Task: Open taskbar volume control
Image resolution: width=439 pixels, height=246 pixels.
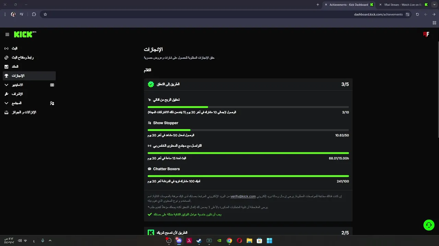Action: click(20, 241)
